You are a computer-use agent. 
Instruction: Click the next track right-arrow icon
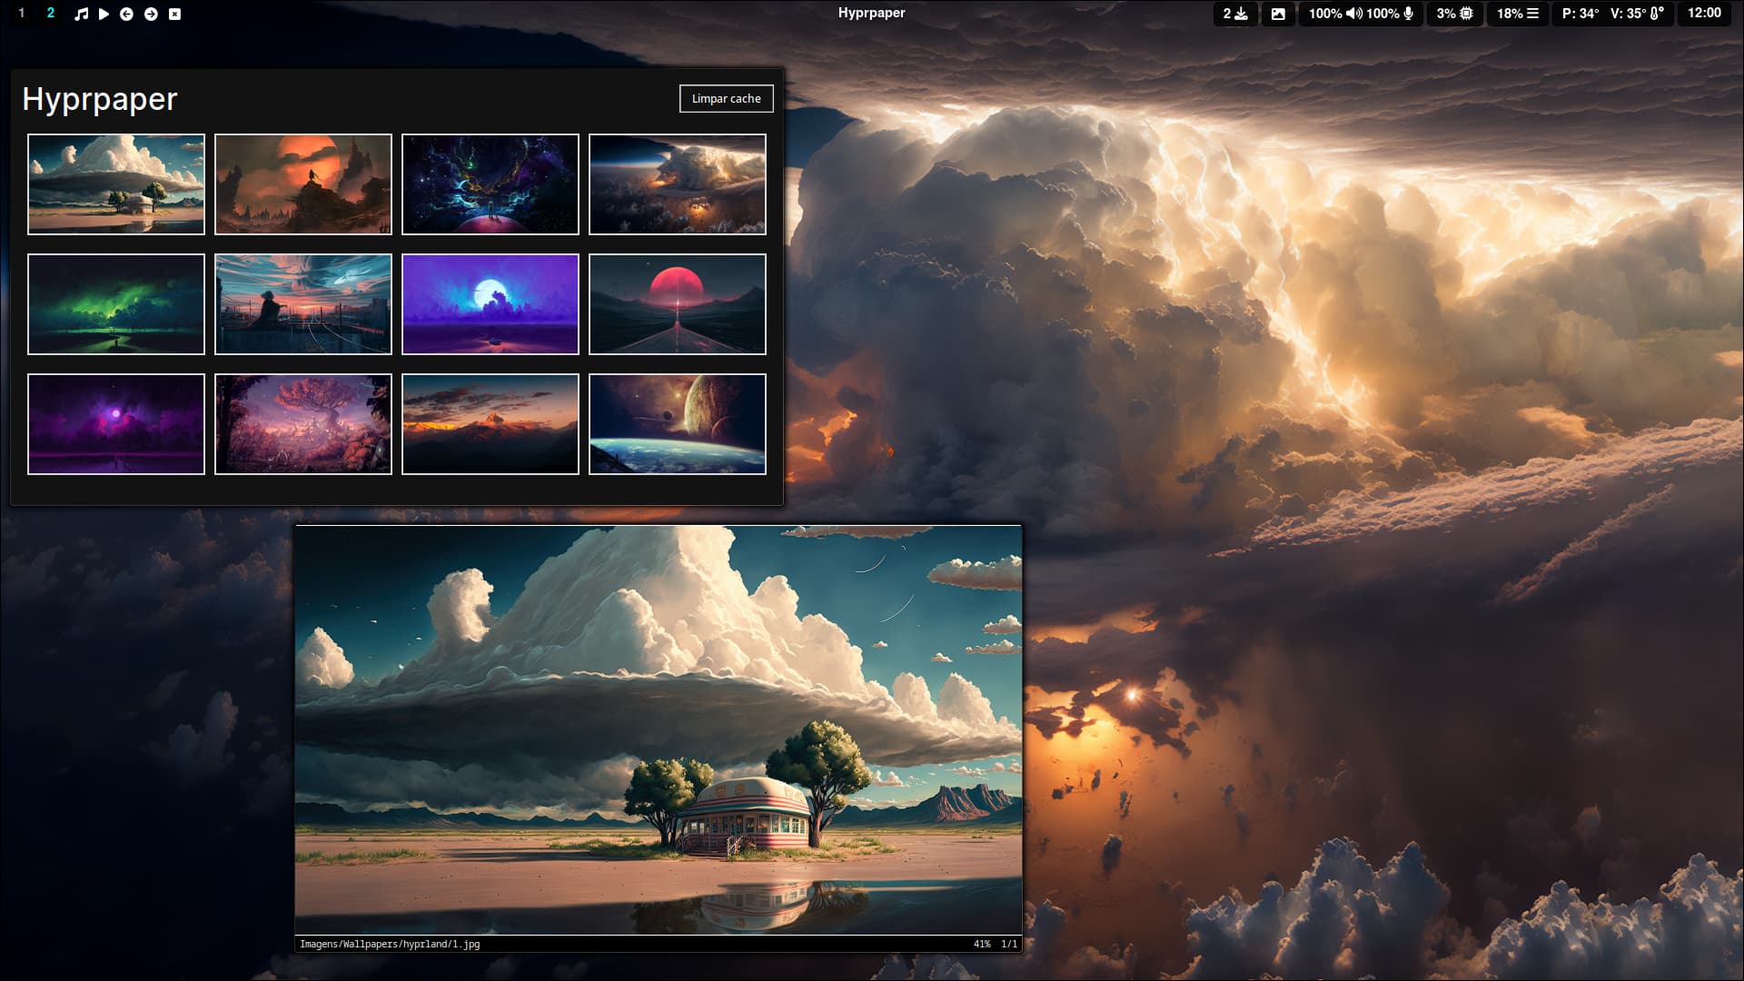point(151,14)
